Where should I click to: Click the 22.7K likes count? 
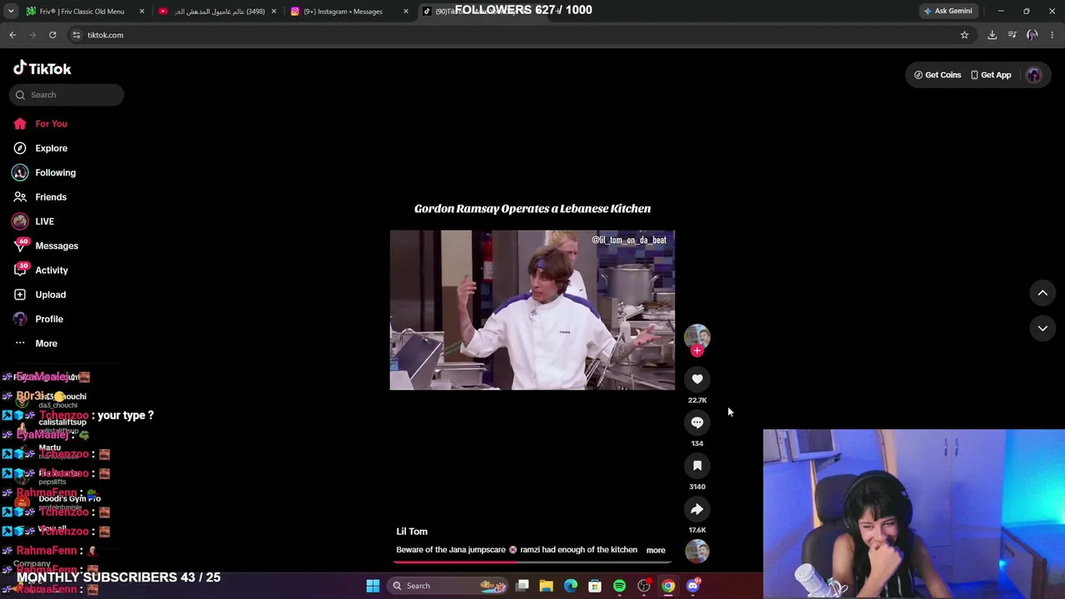pyautogui.click(x=697, y=400)
